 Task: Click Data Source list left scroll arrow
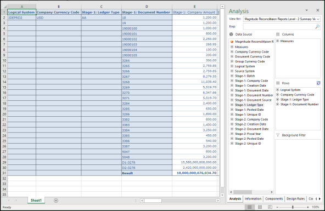tap(231, 192)
